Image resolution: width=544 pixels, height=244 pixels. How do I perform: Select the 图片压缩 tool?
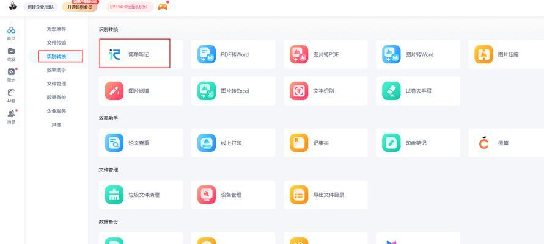click(x=506, y=54)
